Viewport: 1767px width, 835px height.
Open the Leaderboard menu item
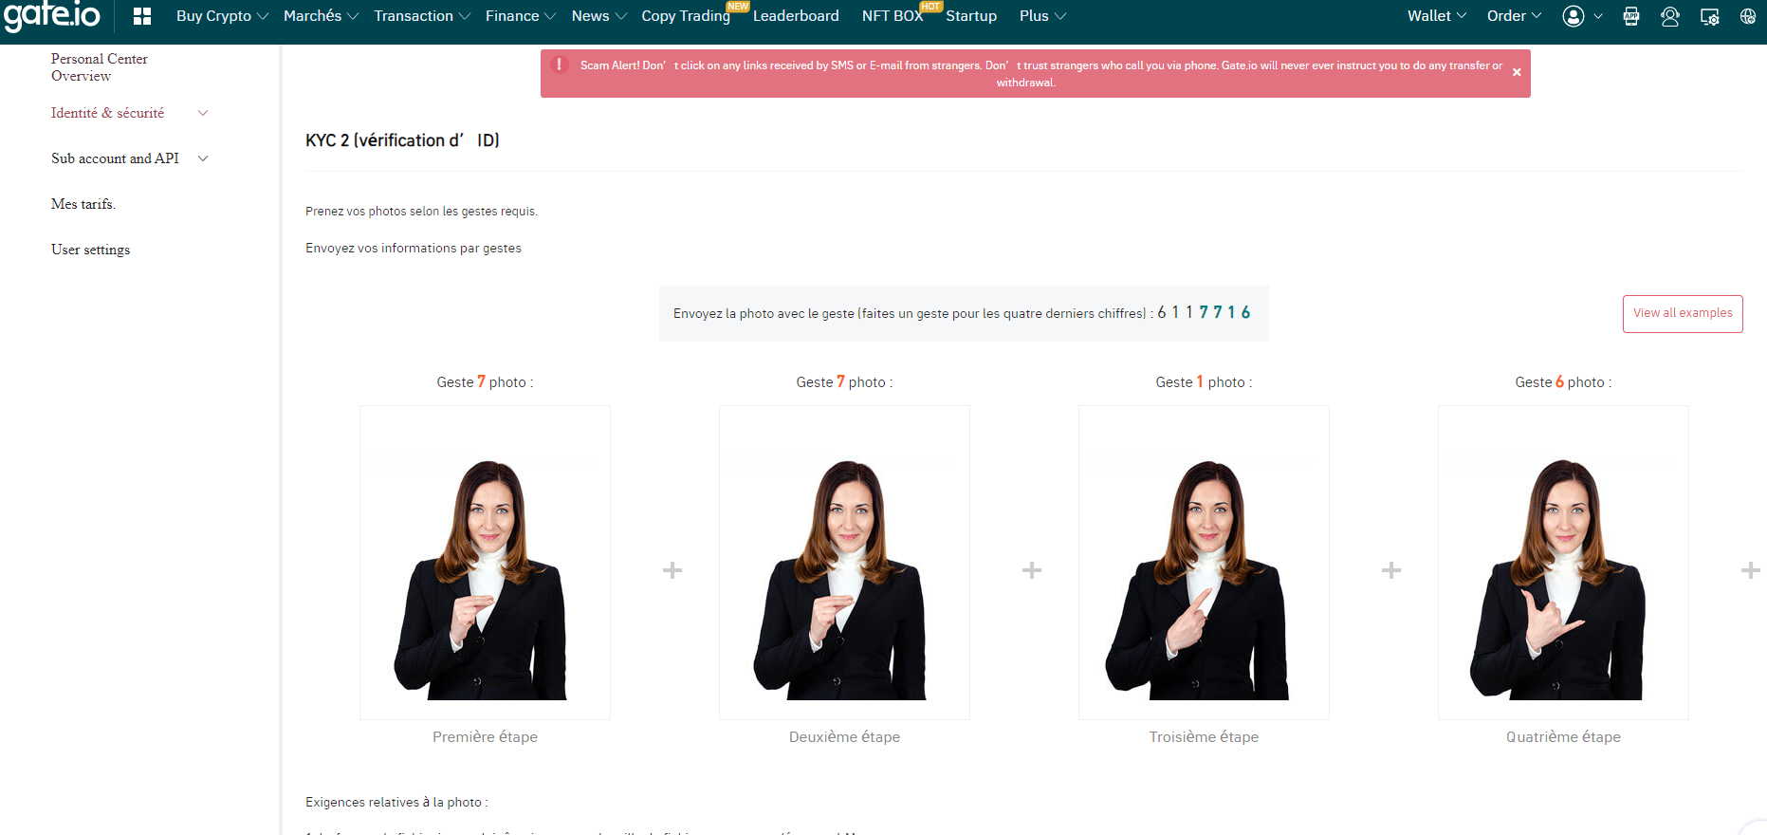[796, 16]
